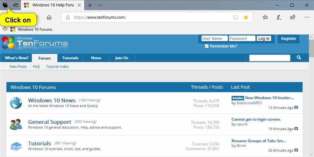Viewport: 314px width, 157px height.
Task: Select "Tutorials: 2,034" text
Action: point(206,144)
